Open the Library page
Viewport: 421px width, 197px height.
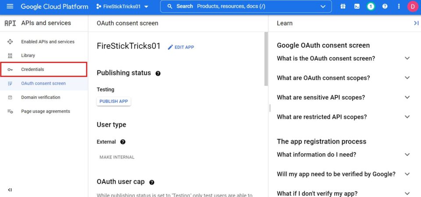[44, 56]
